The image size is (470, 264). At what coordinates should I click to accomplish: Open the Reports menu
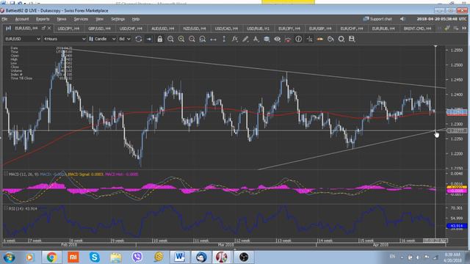43,19
